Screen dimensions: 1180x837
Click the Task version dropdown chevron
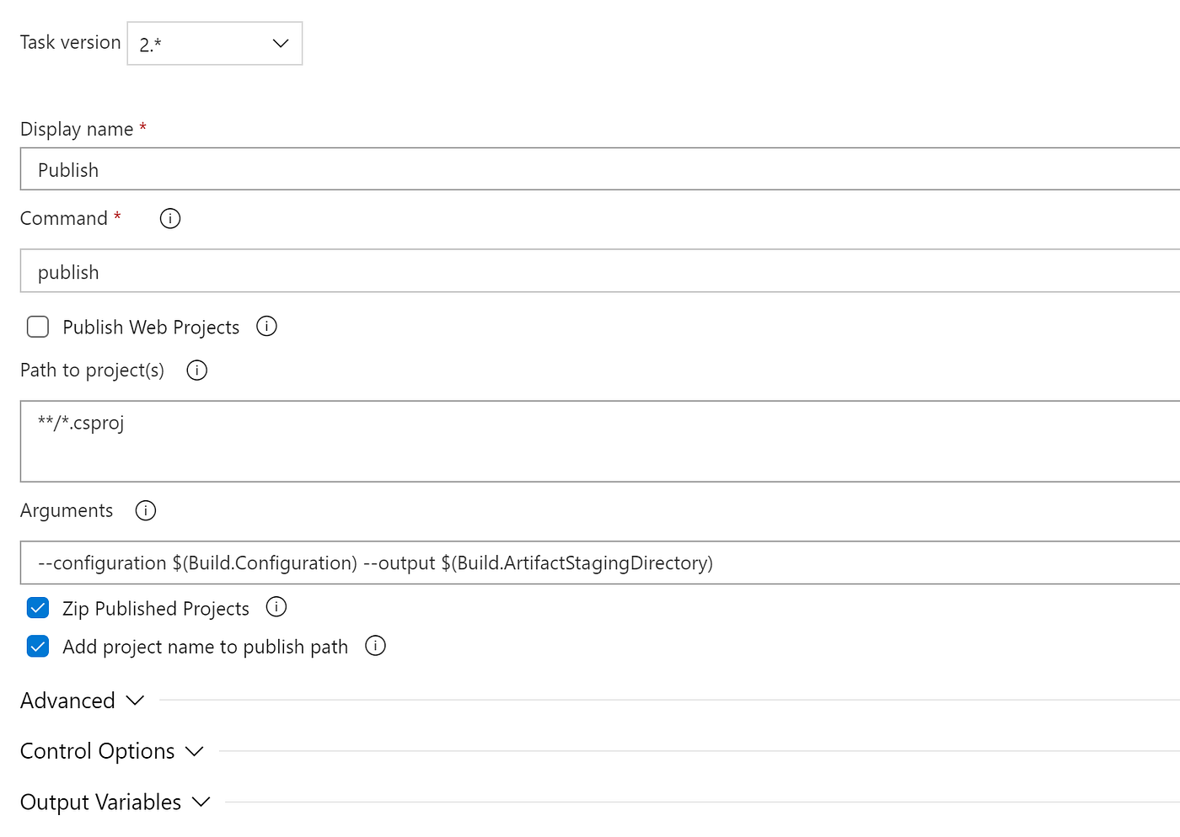coord(281,44)
